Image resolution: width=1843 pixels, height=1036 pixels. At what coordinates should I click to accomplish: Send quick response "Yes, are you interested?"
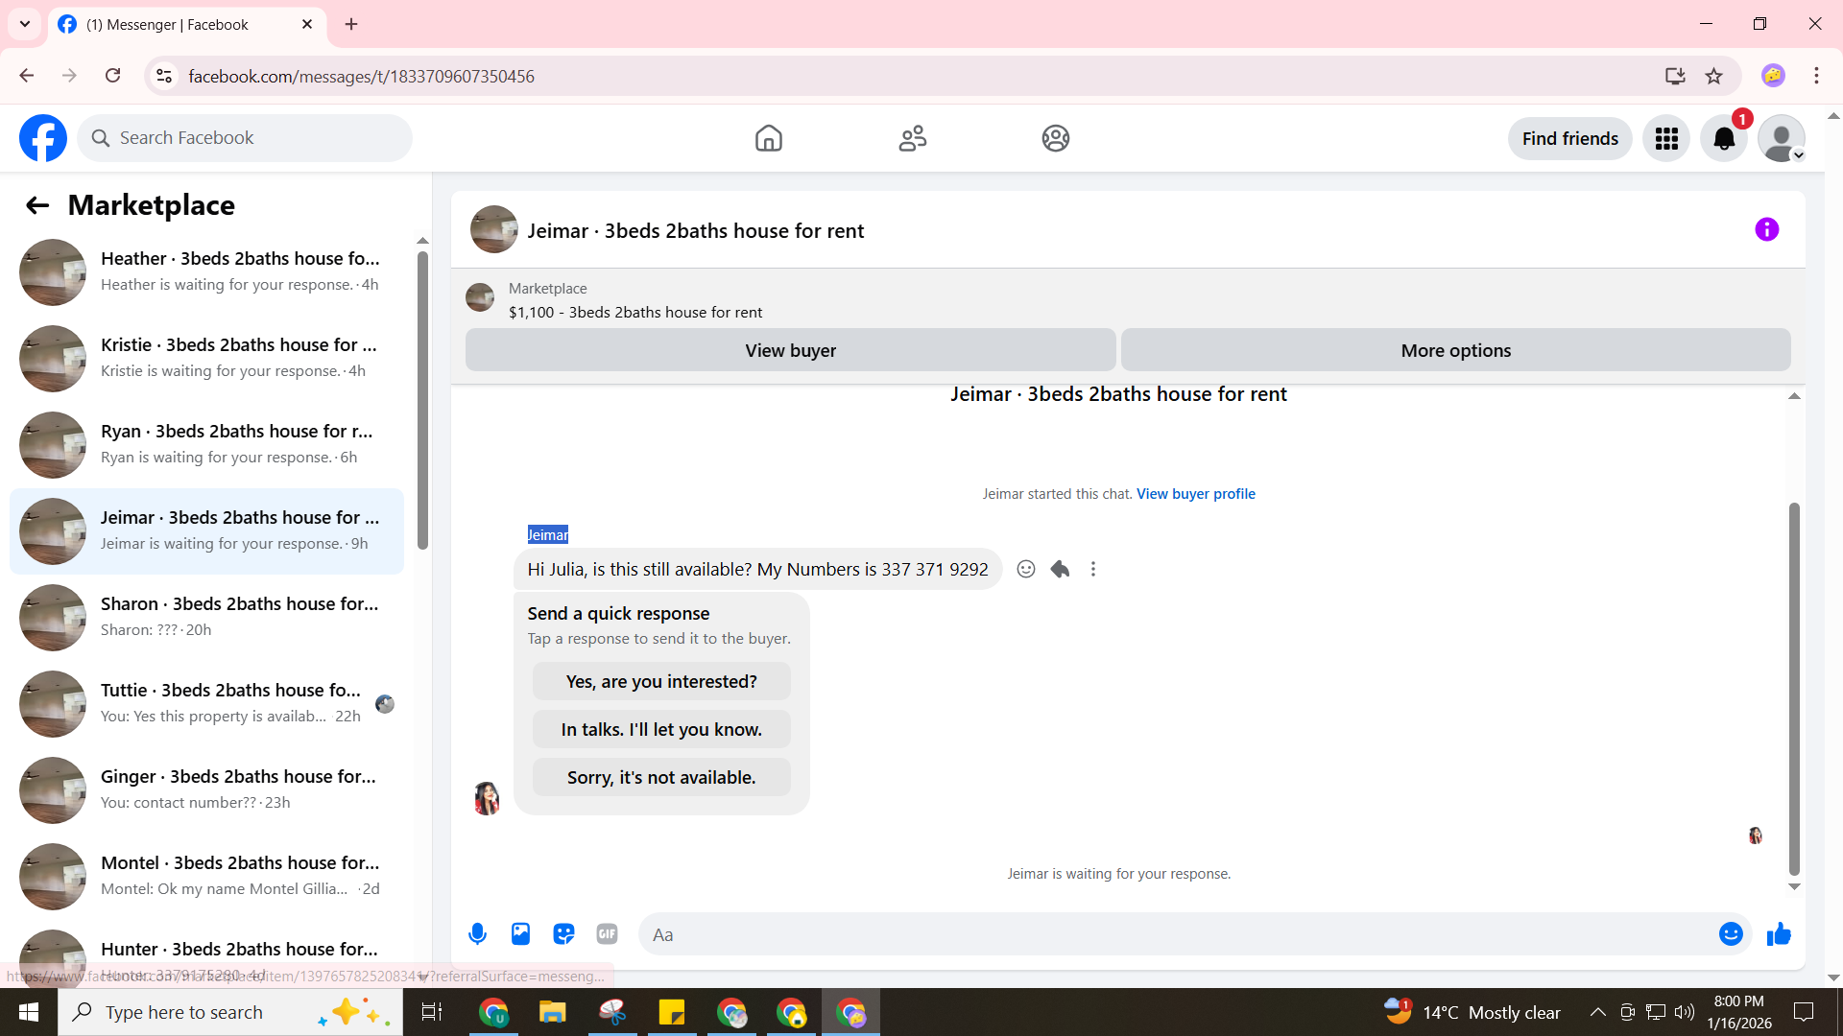point(661,682)
